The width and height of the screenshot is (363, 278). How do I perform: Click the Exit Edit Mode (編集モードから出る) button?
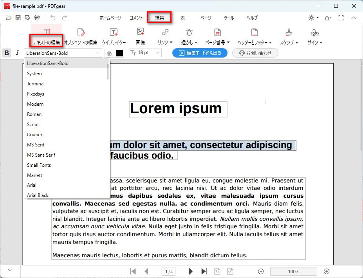click(x=200, y=53)
